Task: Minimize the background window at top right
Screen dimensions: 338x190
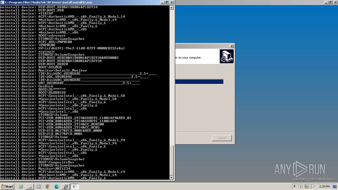Action: pyautogui.click(x=326, y=2)
